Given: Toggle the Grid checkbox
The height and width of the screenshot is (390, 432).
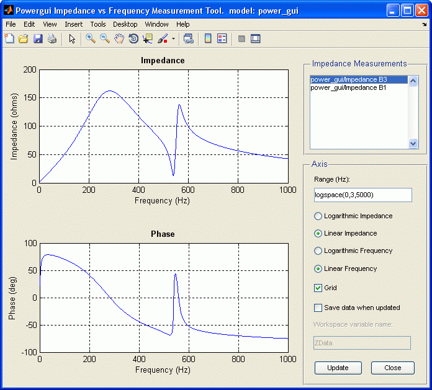Looking at the screenshot, I should 318,288.
